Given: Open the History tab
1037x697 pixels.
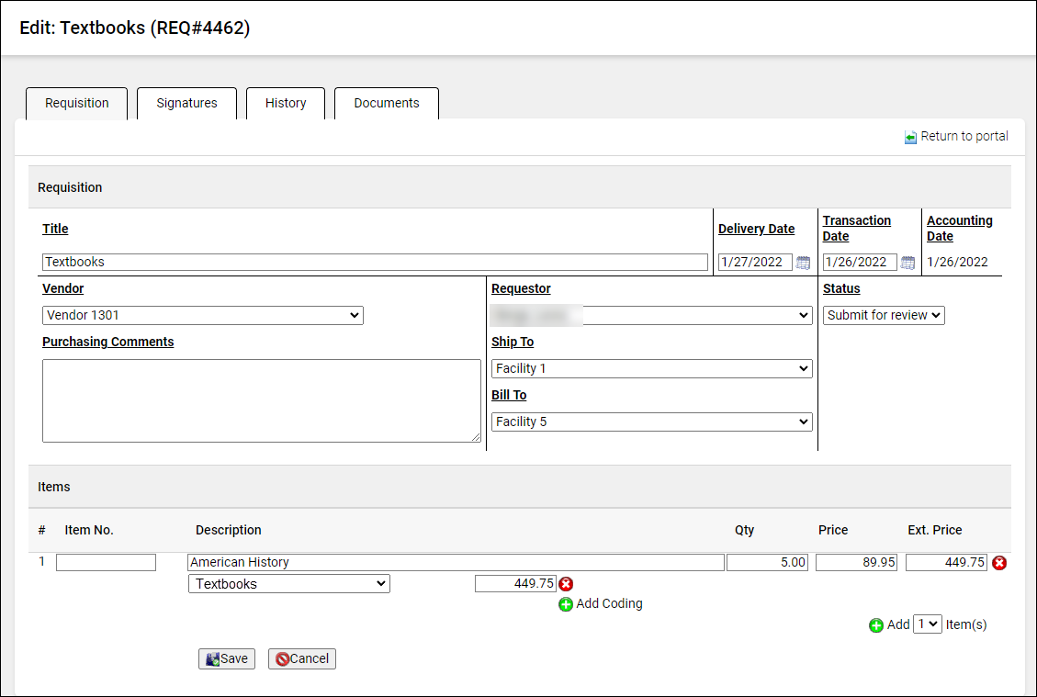Looking at the screenshot, I should (x=286, y=103).
